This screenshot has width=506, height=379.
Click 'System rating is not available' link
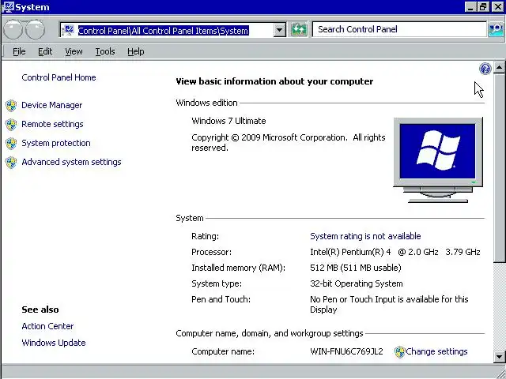coord(365,236)
